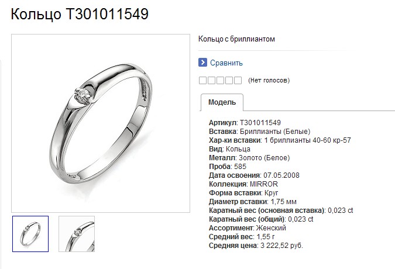Screen dimensions: 395x269
Task: Rate one star in the rating boxes
Action: [x=202, y=80]
